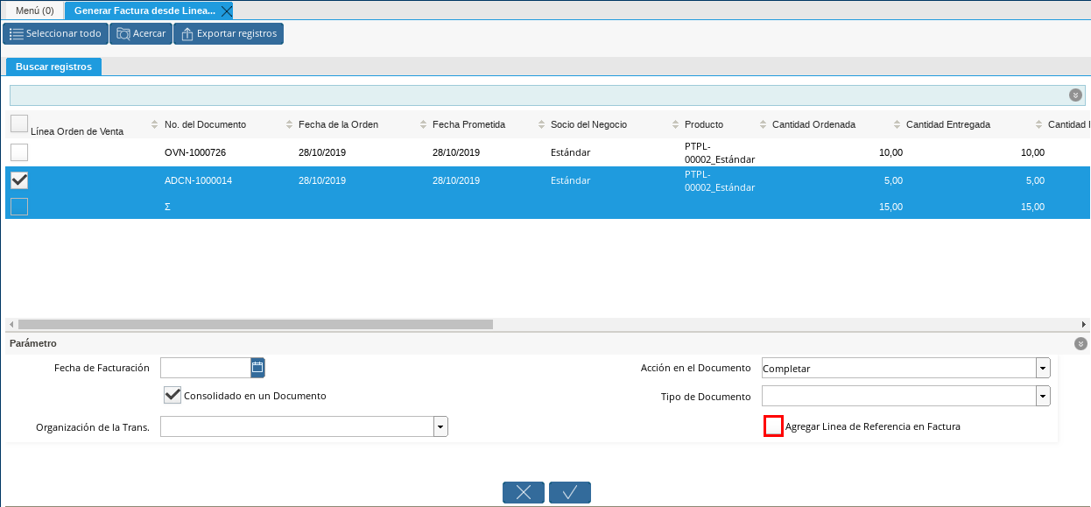1091x507 pixels.
Task: Confirm with the checkmark OK button
Action: pos(570,492)
